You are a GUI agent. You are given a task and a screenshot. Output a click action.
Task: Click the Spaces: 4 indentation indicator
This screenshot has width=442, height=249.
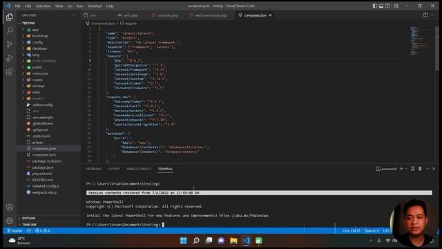point(372,230)
